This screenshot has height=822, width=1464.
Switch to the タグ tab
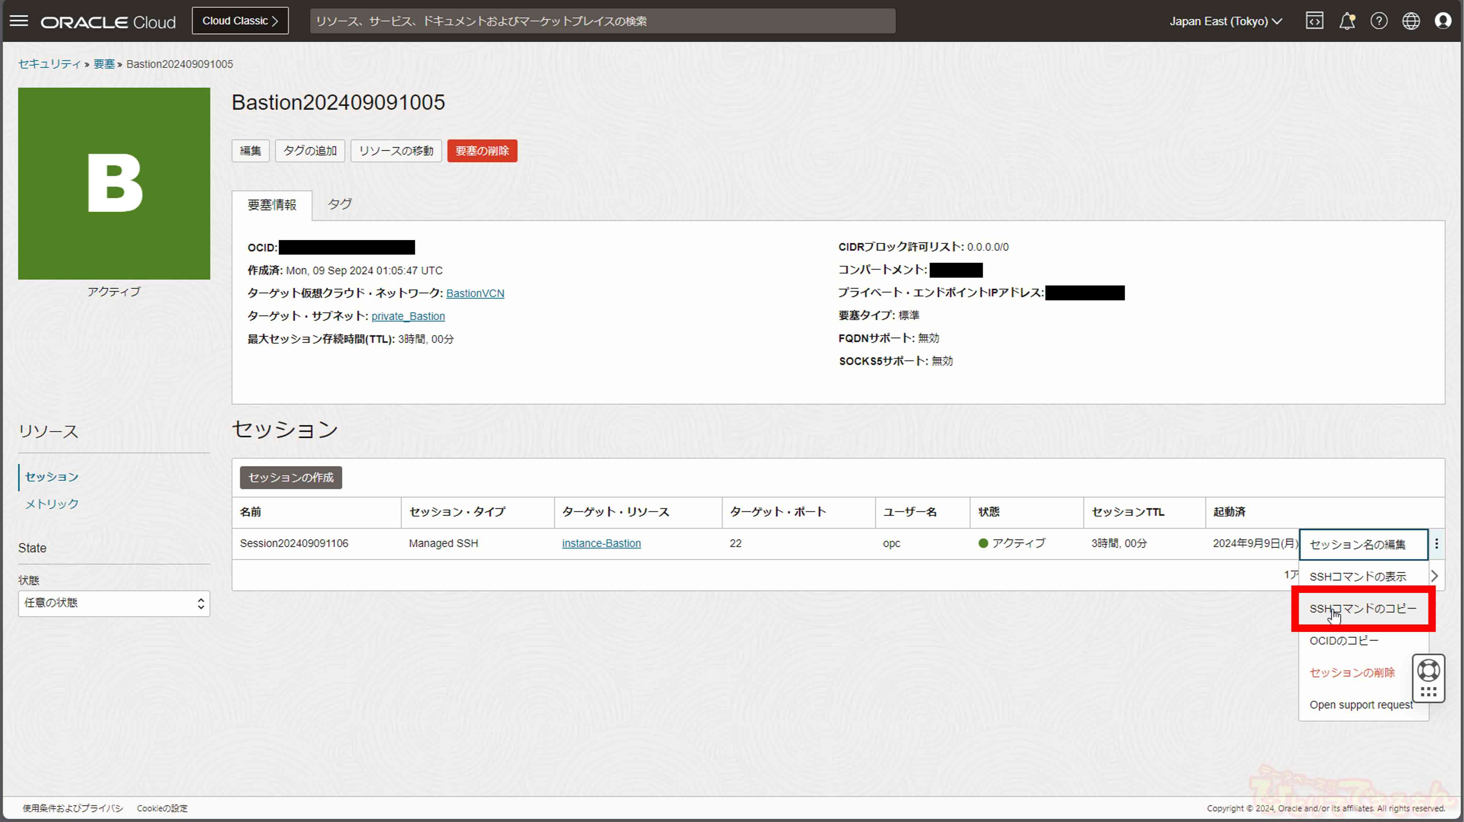coord(339,204)
